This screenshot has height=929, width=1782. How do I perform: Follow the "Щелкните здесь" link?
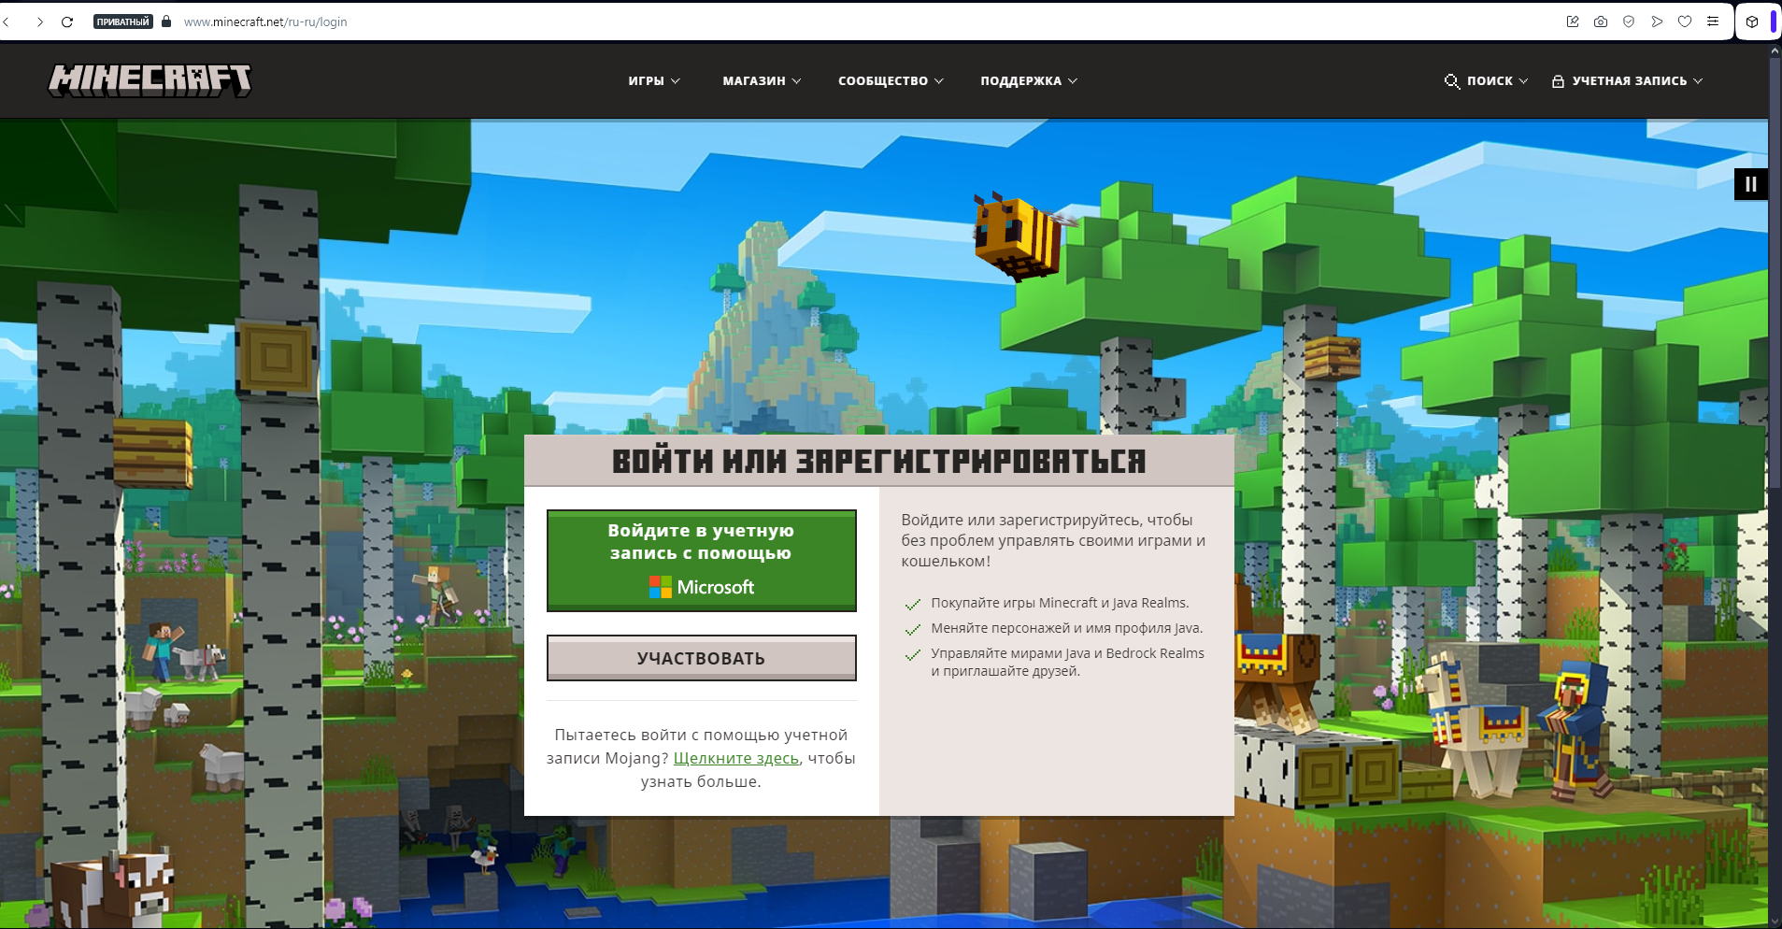(x=736, y=758)
